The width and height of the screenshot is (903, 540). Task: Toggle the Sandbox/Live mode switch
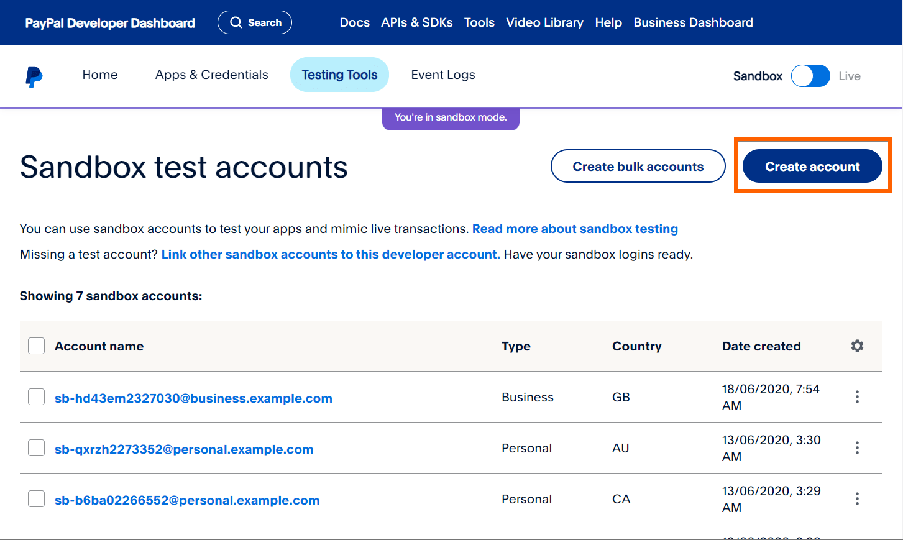pyautogui.click(x=810, y=76)
